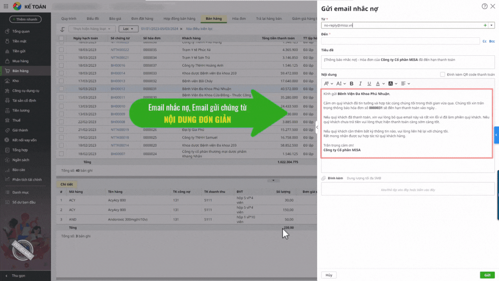Apply italic formatting in email editor
499x281 pixels.
[x=360, y=83]
